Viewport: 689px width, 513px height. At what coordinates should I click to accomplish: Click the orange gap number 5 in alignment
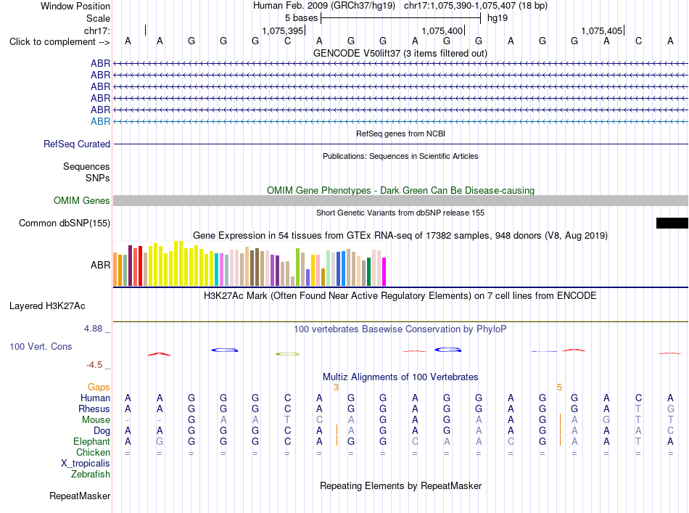coord(559,387)
